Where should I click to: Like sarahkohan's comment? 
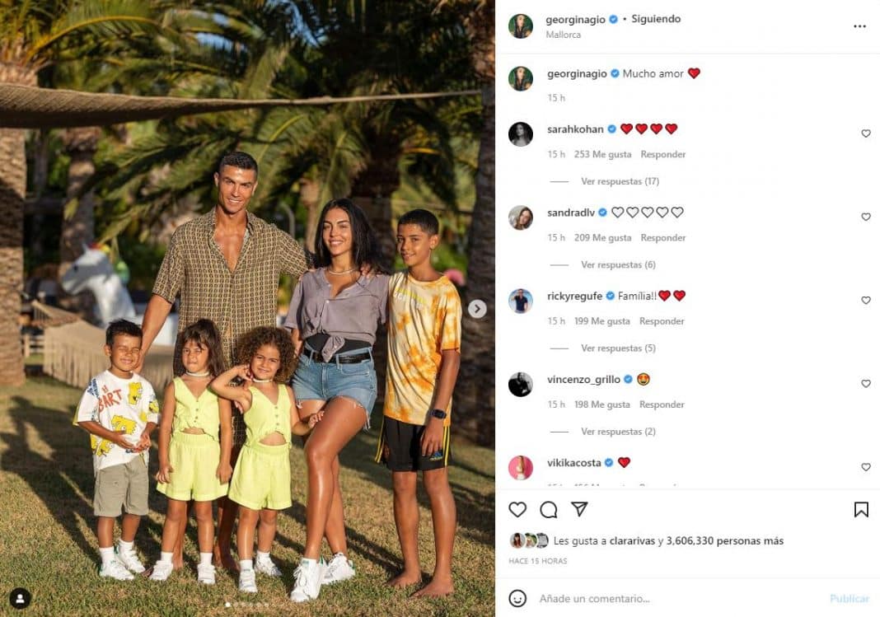[x=866, y=133]
